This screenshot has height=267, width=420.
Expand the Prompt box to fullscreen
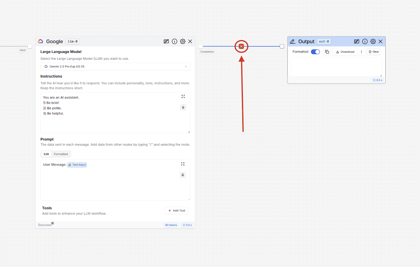(x=183, y=164)
